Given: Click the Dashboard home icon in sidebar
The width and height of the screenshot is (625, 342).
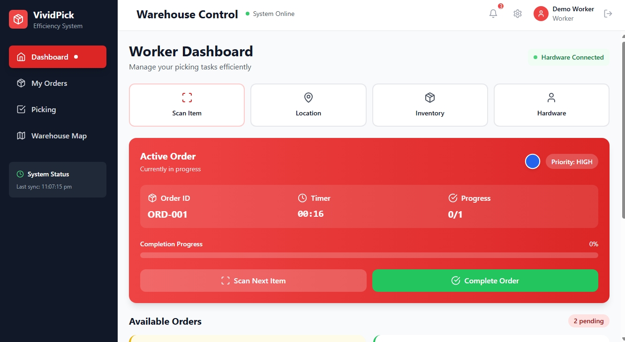Looking at the screenshot, I should pos(21,57).
